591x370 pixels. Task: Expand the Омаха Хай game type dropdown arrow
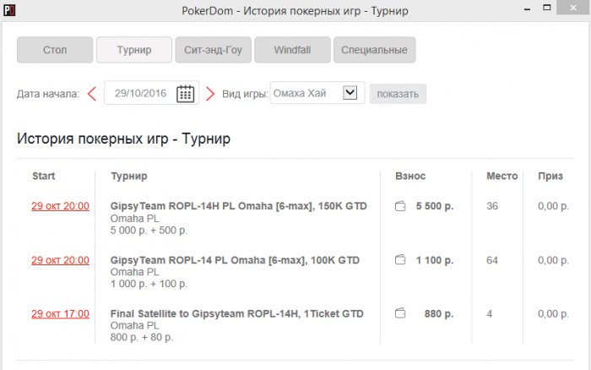pyautogui.click(x=350, y=92)
